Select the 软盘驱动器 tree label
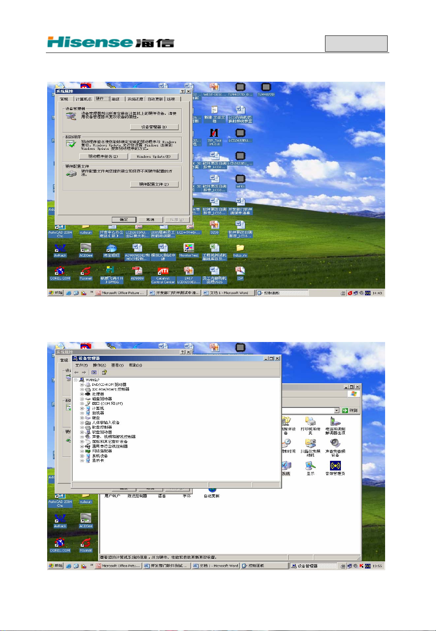The width and height of the screenshot is (436, 631). click(x=102, y=432)
